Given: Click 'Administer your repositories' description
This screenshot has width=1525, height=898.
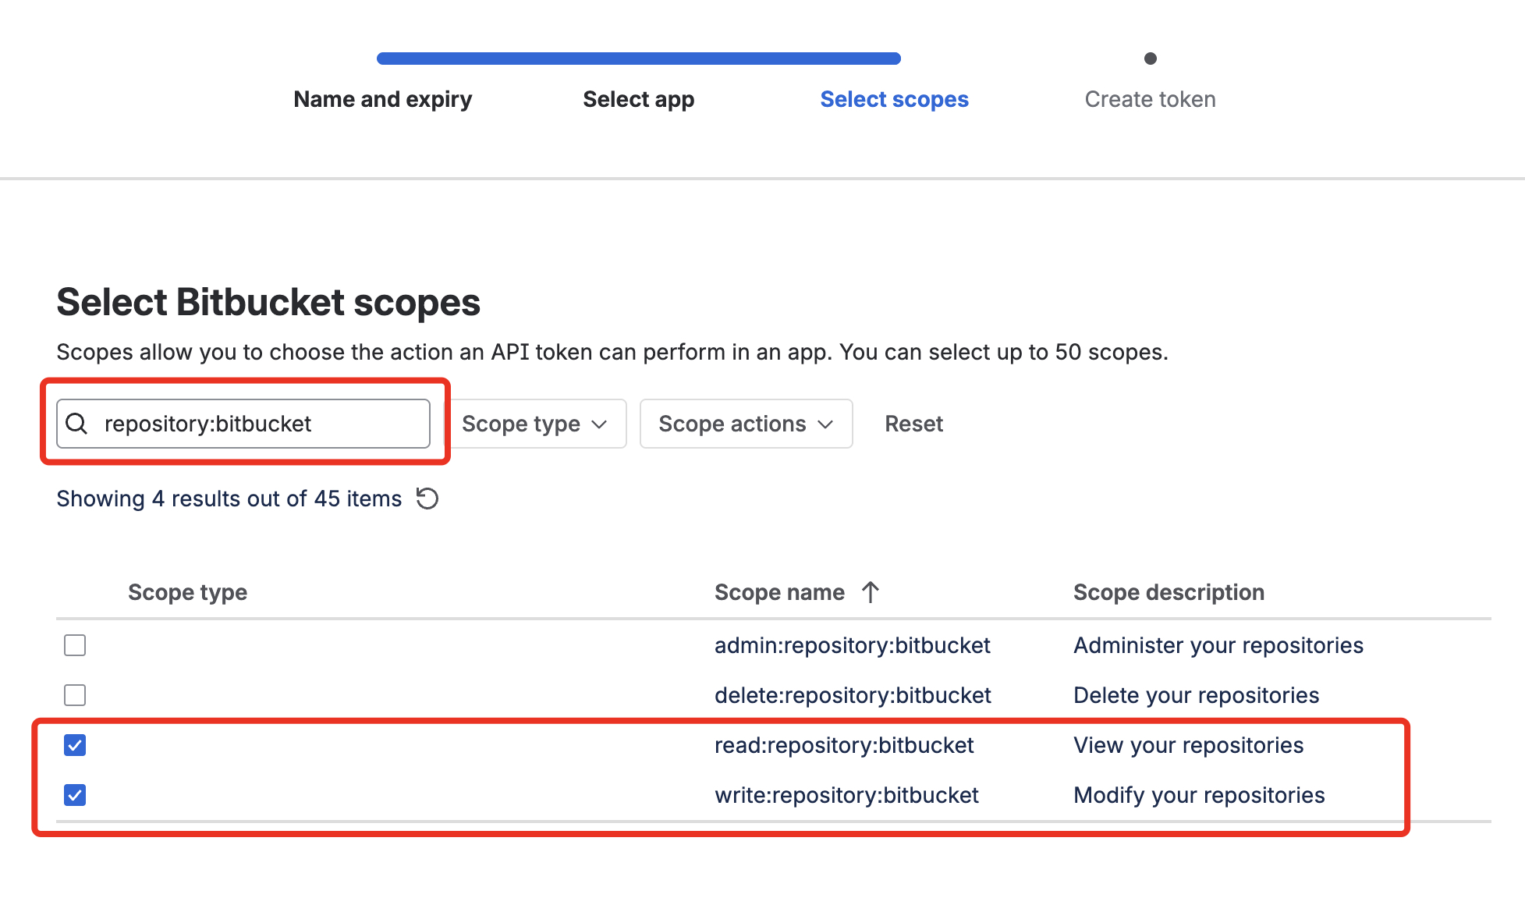Looking at the screenshot, I should 1219,645.
